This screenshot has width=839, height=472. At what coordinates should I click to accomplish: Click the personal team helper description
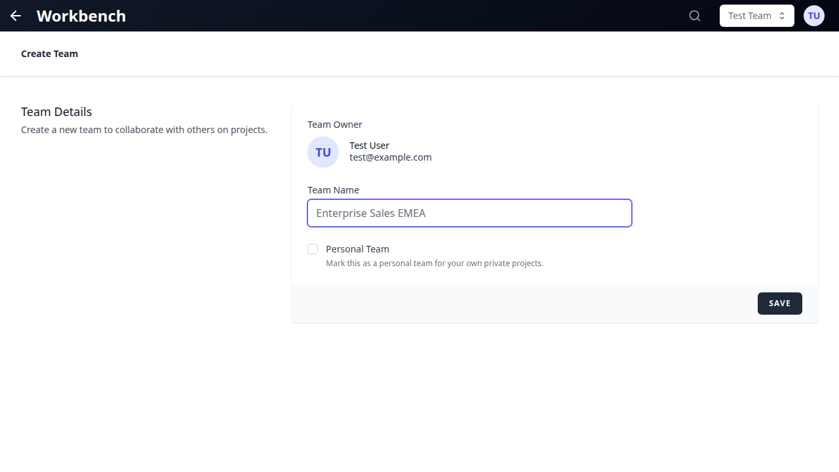coord(434,264)
